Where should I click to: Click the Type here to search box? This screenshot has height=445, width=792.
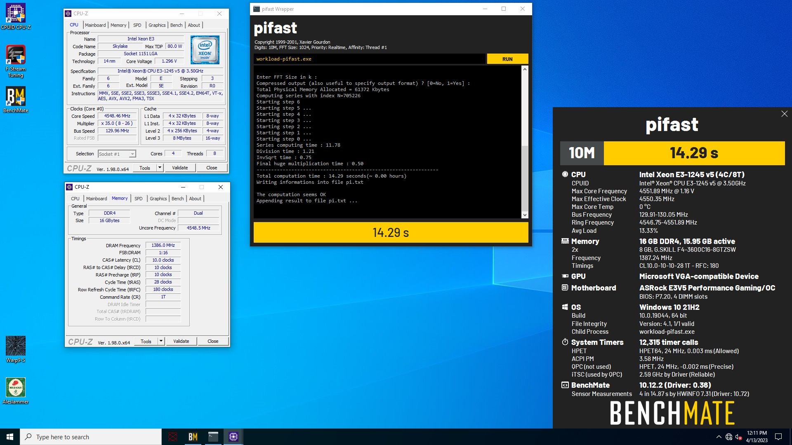(91, 437)
